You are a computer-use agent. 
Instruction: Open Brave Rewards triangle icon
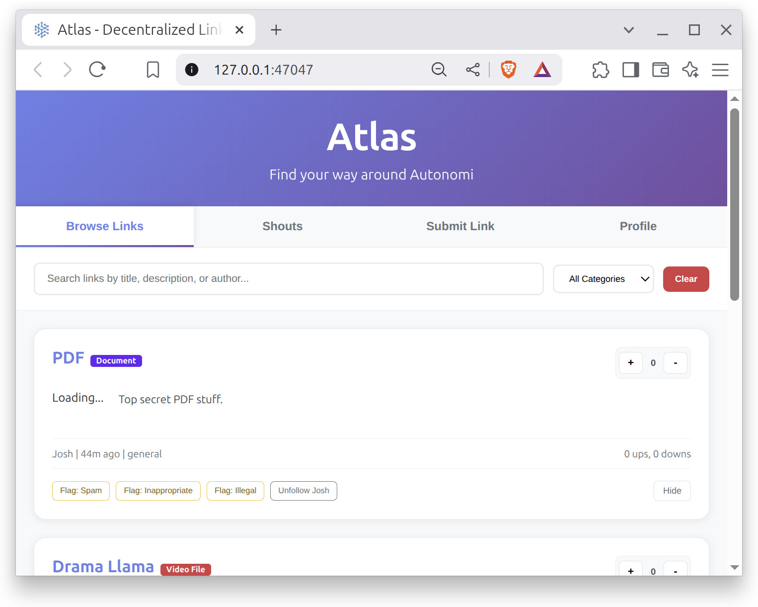click(x=542, y=70)
